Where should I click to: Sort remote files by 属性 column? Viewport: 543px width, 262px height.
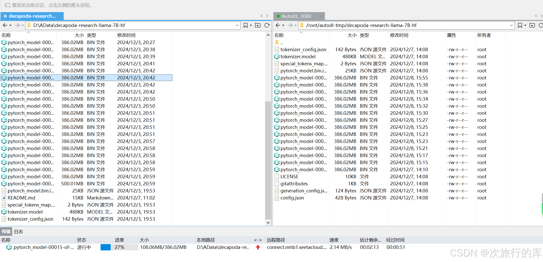pyautogui.click(x=460, y=35)
